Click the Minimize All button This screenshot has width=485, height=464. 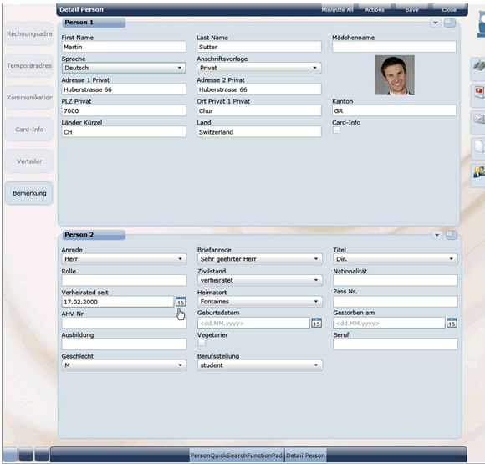tap(337, 9)
